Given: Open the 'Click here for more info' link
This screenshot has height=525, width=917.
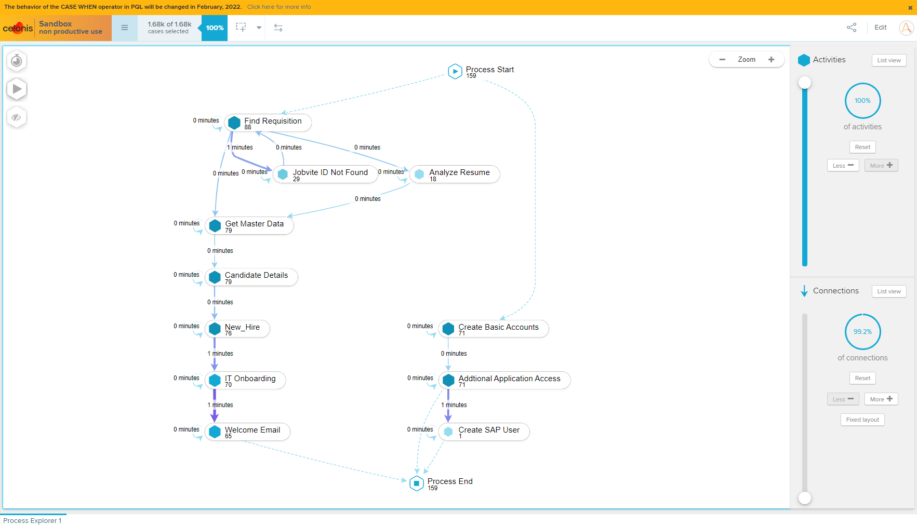Looking at the screenshot, I should click(279, 7).
